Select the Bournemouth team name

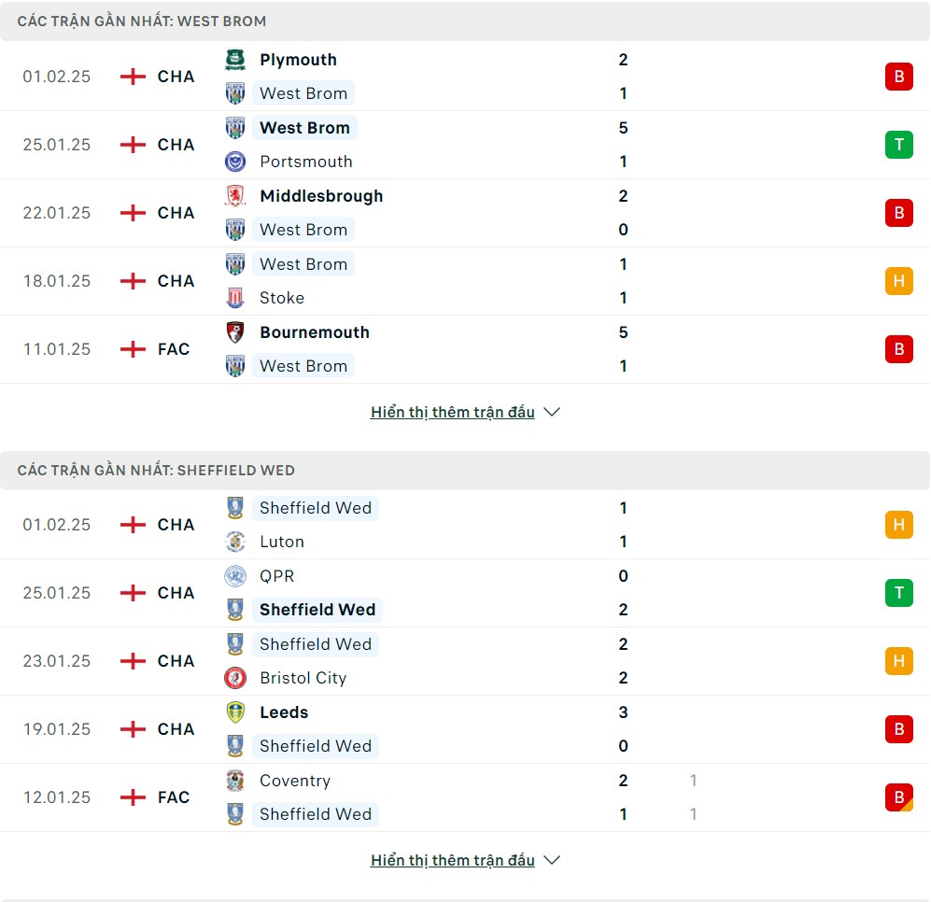[315, 331]
